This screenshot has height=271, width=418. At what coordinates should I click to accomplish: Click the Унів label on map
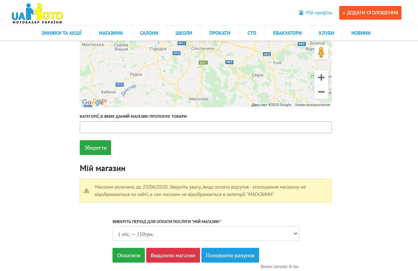tap(277, 63)
